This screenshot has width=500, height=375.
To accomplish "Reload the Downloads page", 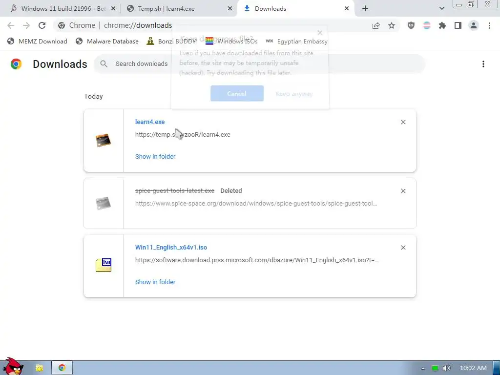I will point(42,25).
